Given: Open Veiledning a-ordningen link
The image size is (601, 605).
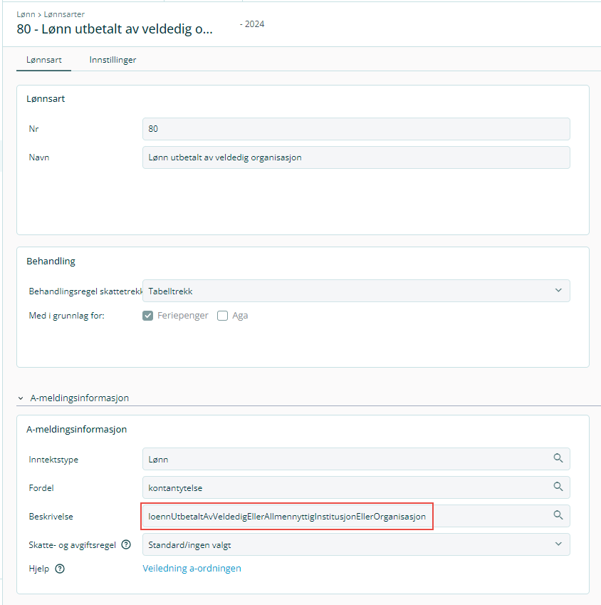Looking at the screenshot, I should point(192,569).
